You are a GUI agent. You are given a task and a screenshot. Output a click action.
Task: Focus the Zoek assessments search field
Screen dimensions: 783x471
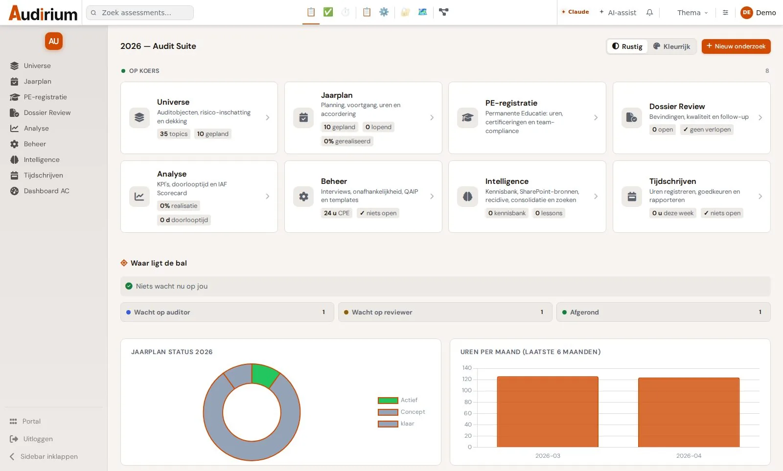pos(140,13)
